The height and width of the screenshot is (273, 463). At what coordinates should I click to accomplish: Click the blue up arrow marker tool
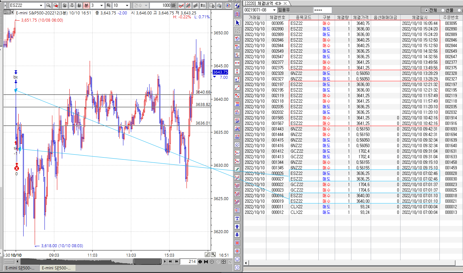[x=237, y=226]
